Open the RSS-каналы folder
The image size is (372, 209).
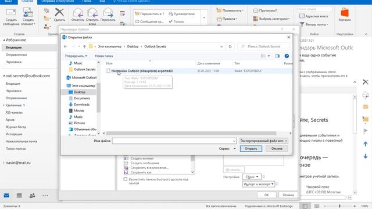pos(14,112)
